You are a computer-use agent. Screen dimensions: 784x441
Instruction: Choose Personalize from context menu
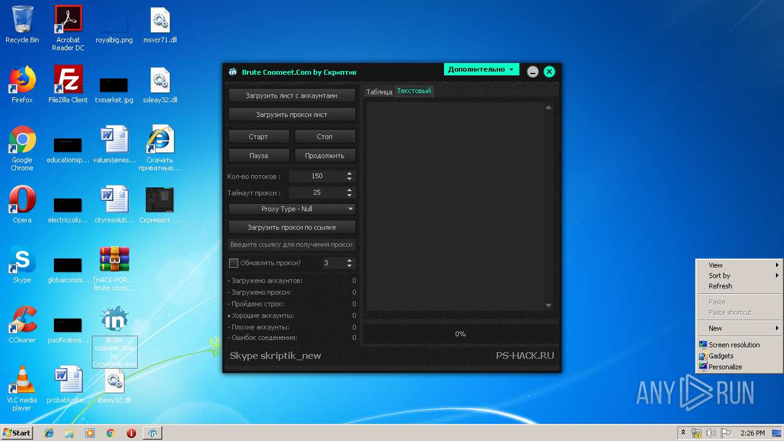coord(739,367)
